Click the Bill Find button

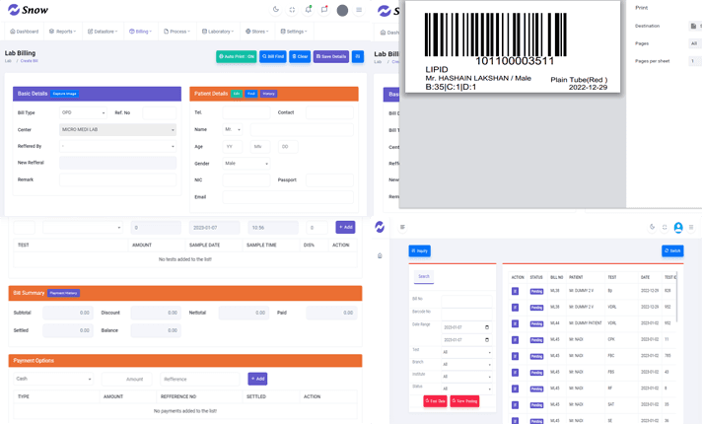click(273, 56)
